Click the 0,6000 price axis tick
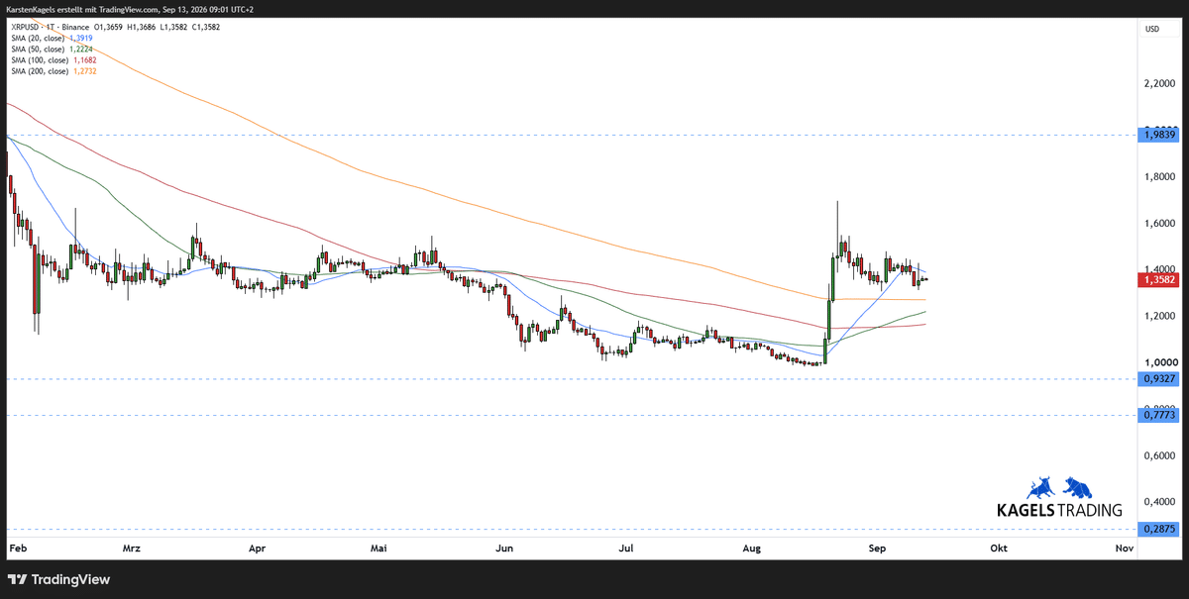The height and width of the screenshot is (599, 1189). [1158, 456]
